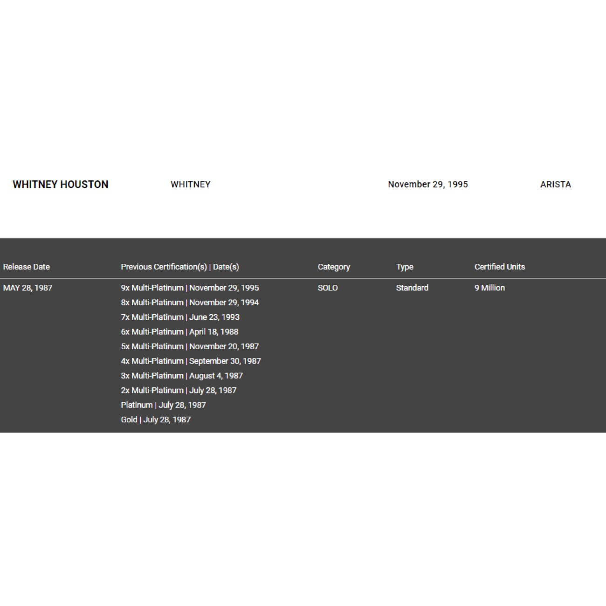606x606 pixels.
Task: Click 7x Multi-Platinum | June 23, 1993 entry
Action: pyautogui.click(x=180, y=317)
